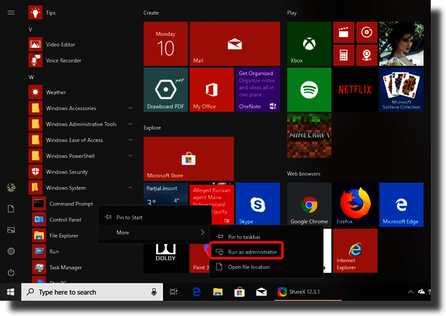Viewport: 446px width, 316px height.
Task: Open the Xbox tile
Action: pyautogui.click(x=309, y=44)
